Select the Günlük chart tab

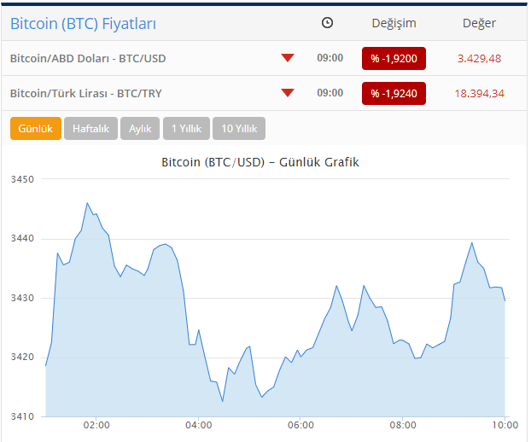pos(36,128)
